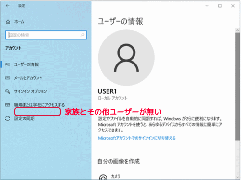241x180 pixels.
Task: Click the sign-in options key icon
Action: click(7, 91)
